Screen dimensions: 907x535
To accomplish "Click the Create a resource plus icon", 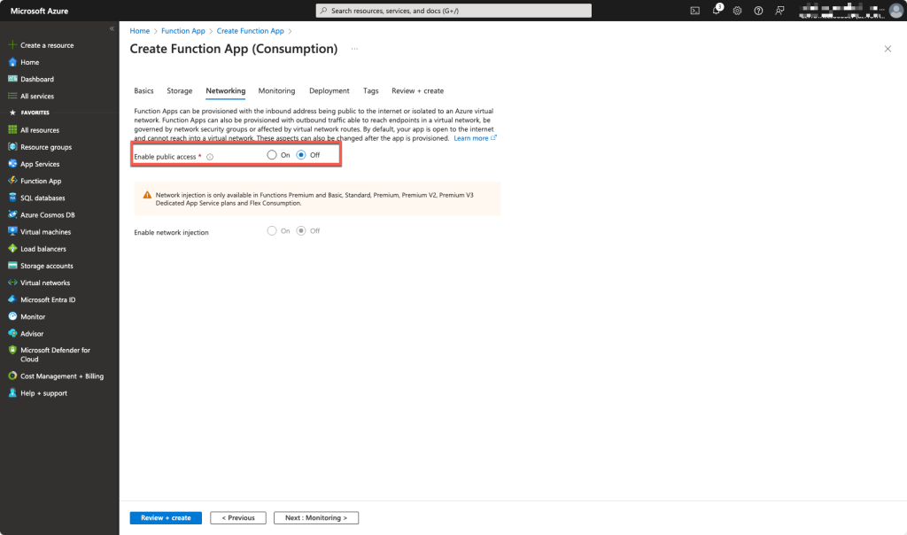I will 12,44.
